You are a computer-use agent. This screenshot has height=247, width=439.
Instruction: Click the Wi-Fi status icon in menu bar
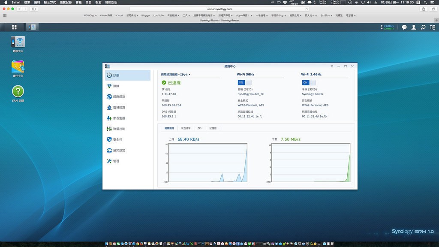(363, 2)
